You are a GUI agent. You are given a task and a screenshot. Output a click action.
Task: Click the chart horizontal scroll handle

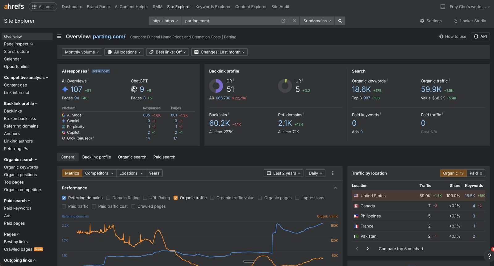[x=249, y=261]
